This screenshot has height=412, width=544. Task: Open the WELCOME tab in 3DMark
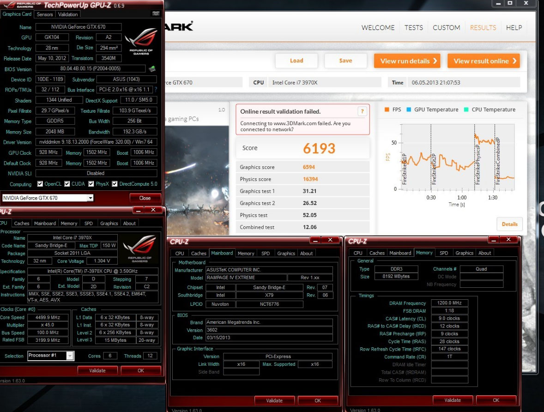[x=378, y=28]
